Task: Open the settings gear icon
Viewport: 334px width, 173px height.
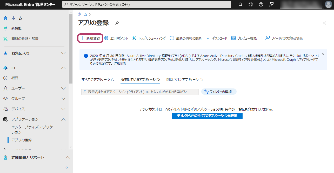Action: [x=251, y=4]
